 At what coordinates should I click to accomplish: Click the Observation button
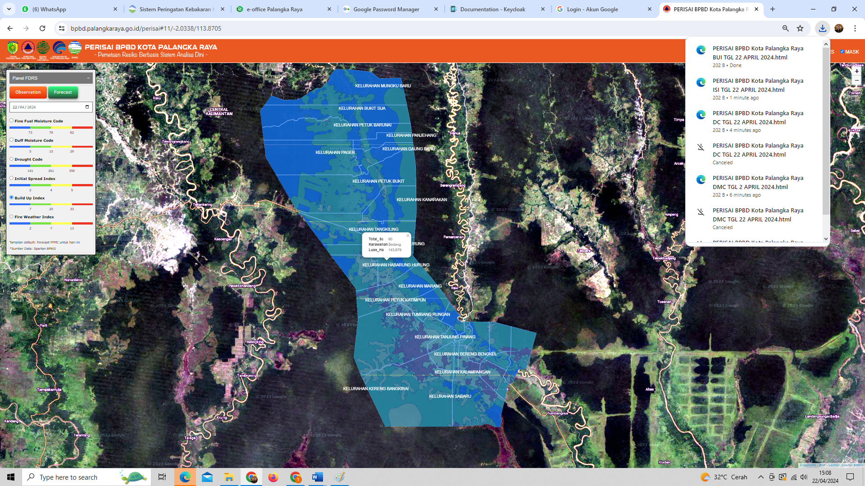(x=28, y=92)
